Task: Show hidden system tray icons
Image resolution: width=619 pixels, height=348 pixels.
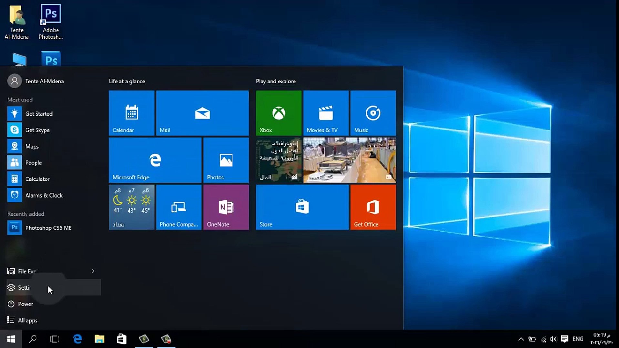Action: tap(521, 339)
